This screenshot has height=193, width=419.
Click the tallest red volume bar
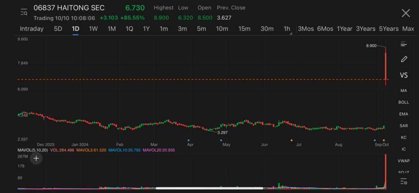[385, 172]
